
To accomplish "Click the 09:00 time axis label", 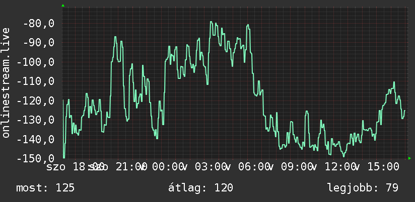I will (x=297, y=167).
